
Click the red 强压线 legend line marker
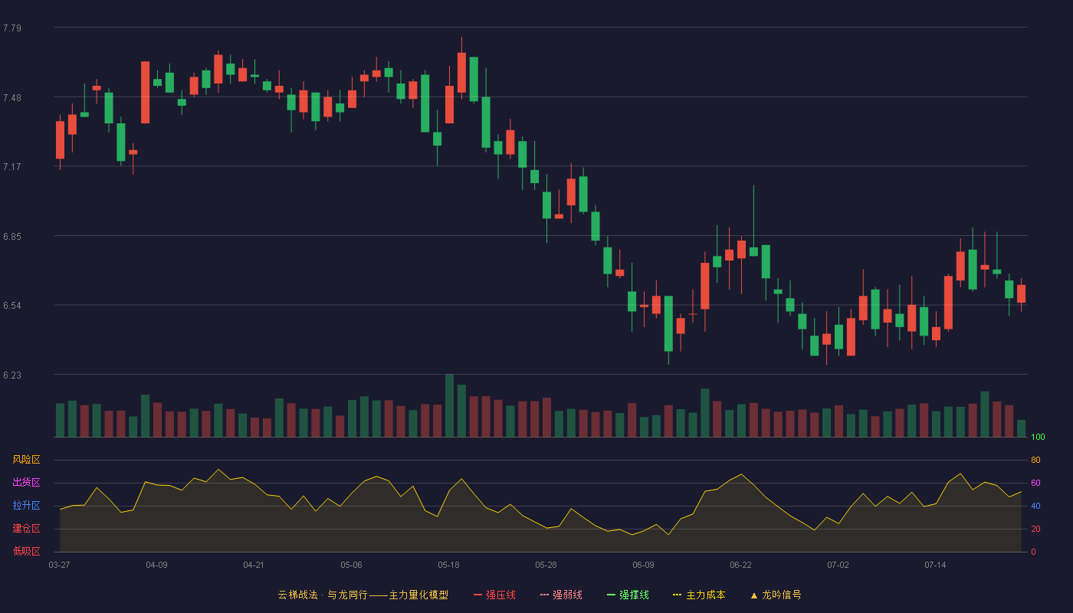click(x=477, y=595)
